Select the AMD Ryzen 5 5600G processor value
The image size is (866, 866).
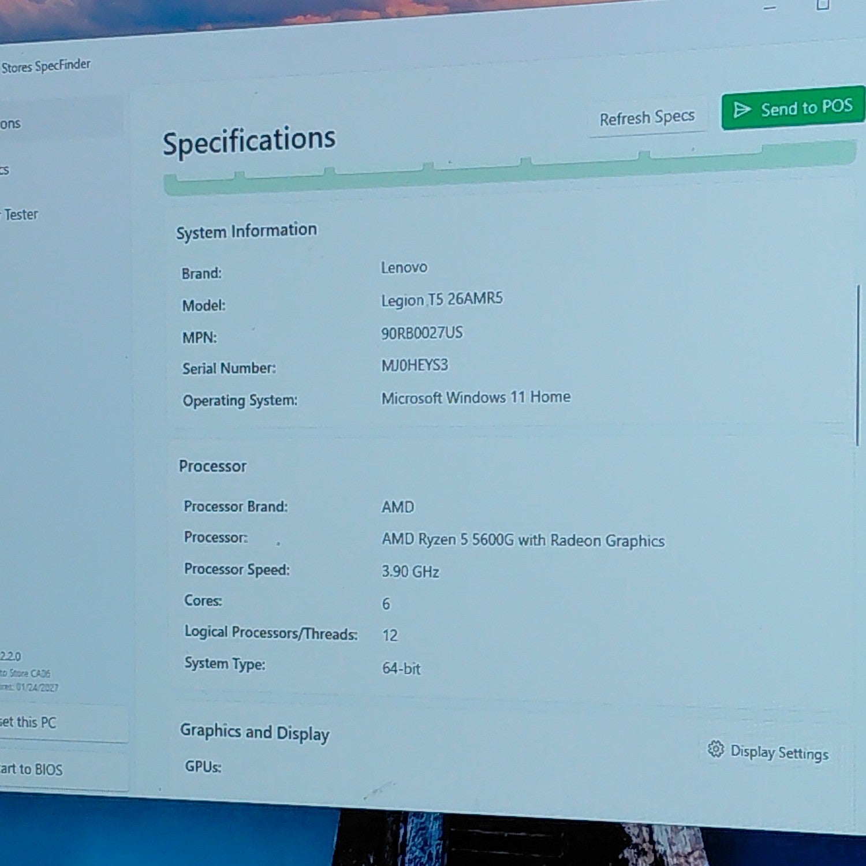[x=523, y=540]
